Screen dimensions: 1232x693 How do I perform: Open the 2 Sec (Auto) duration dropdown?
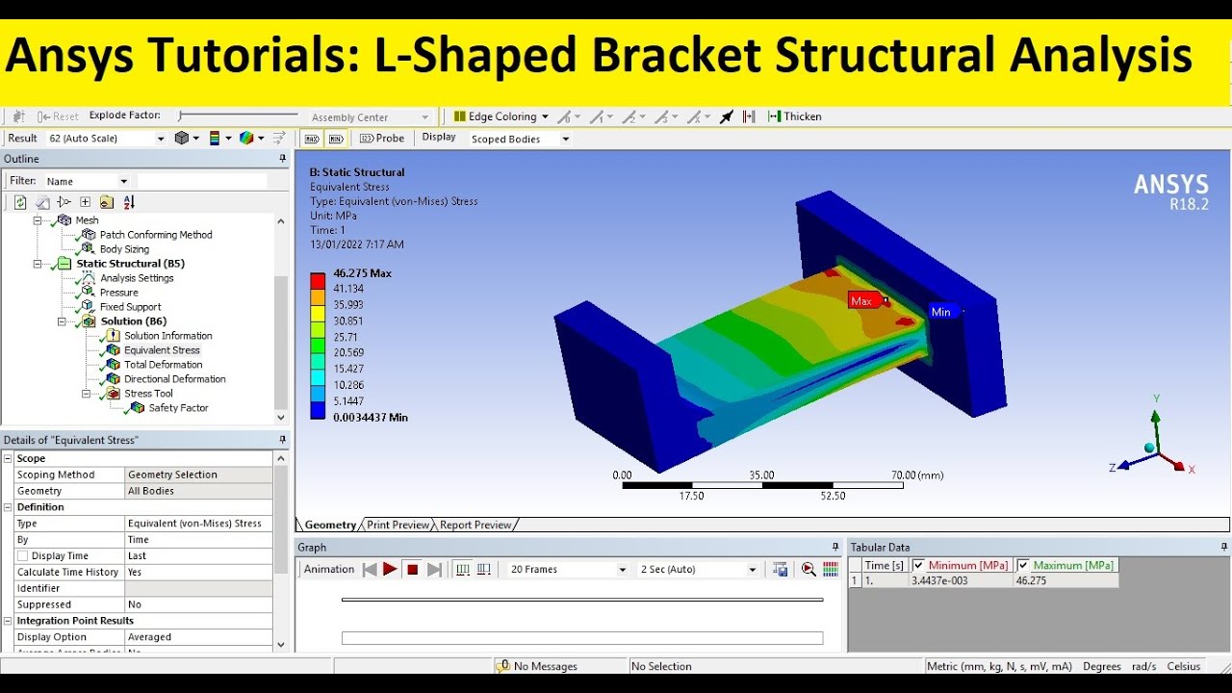[699, 570]
